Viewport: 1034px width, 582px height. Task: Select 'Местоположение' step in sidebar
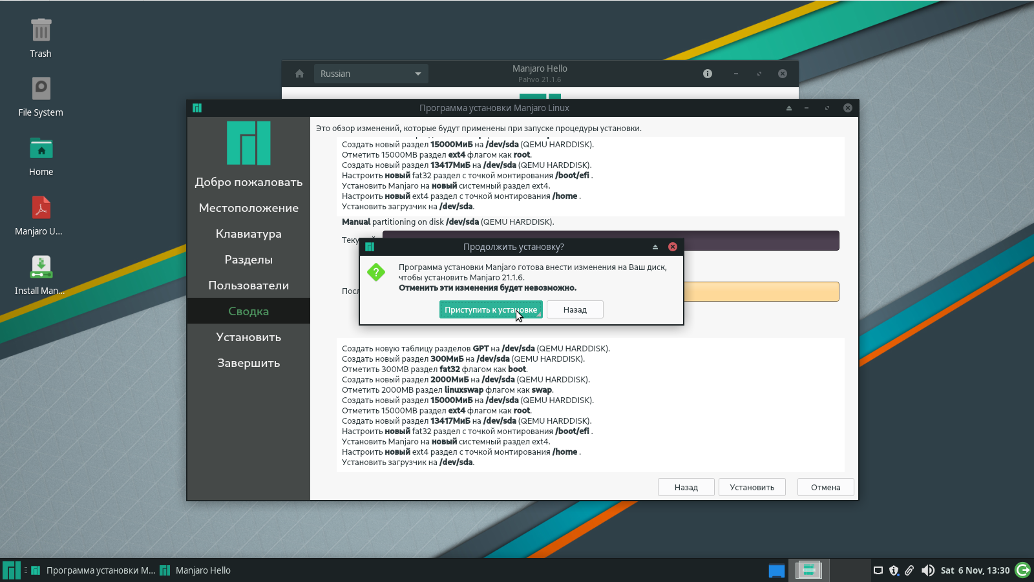coord(249,208)
